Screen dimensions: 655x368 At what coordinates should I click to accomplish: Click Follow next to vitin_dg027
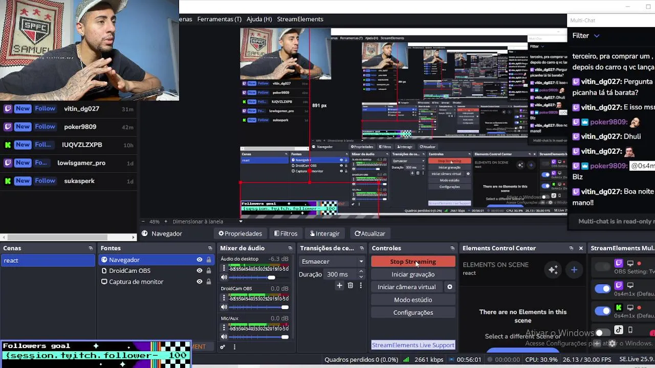click(x=45, y=109)
